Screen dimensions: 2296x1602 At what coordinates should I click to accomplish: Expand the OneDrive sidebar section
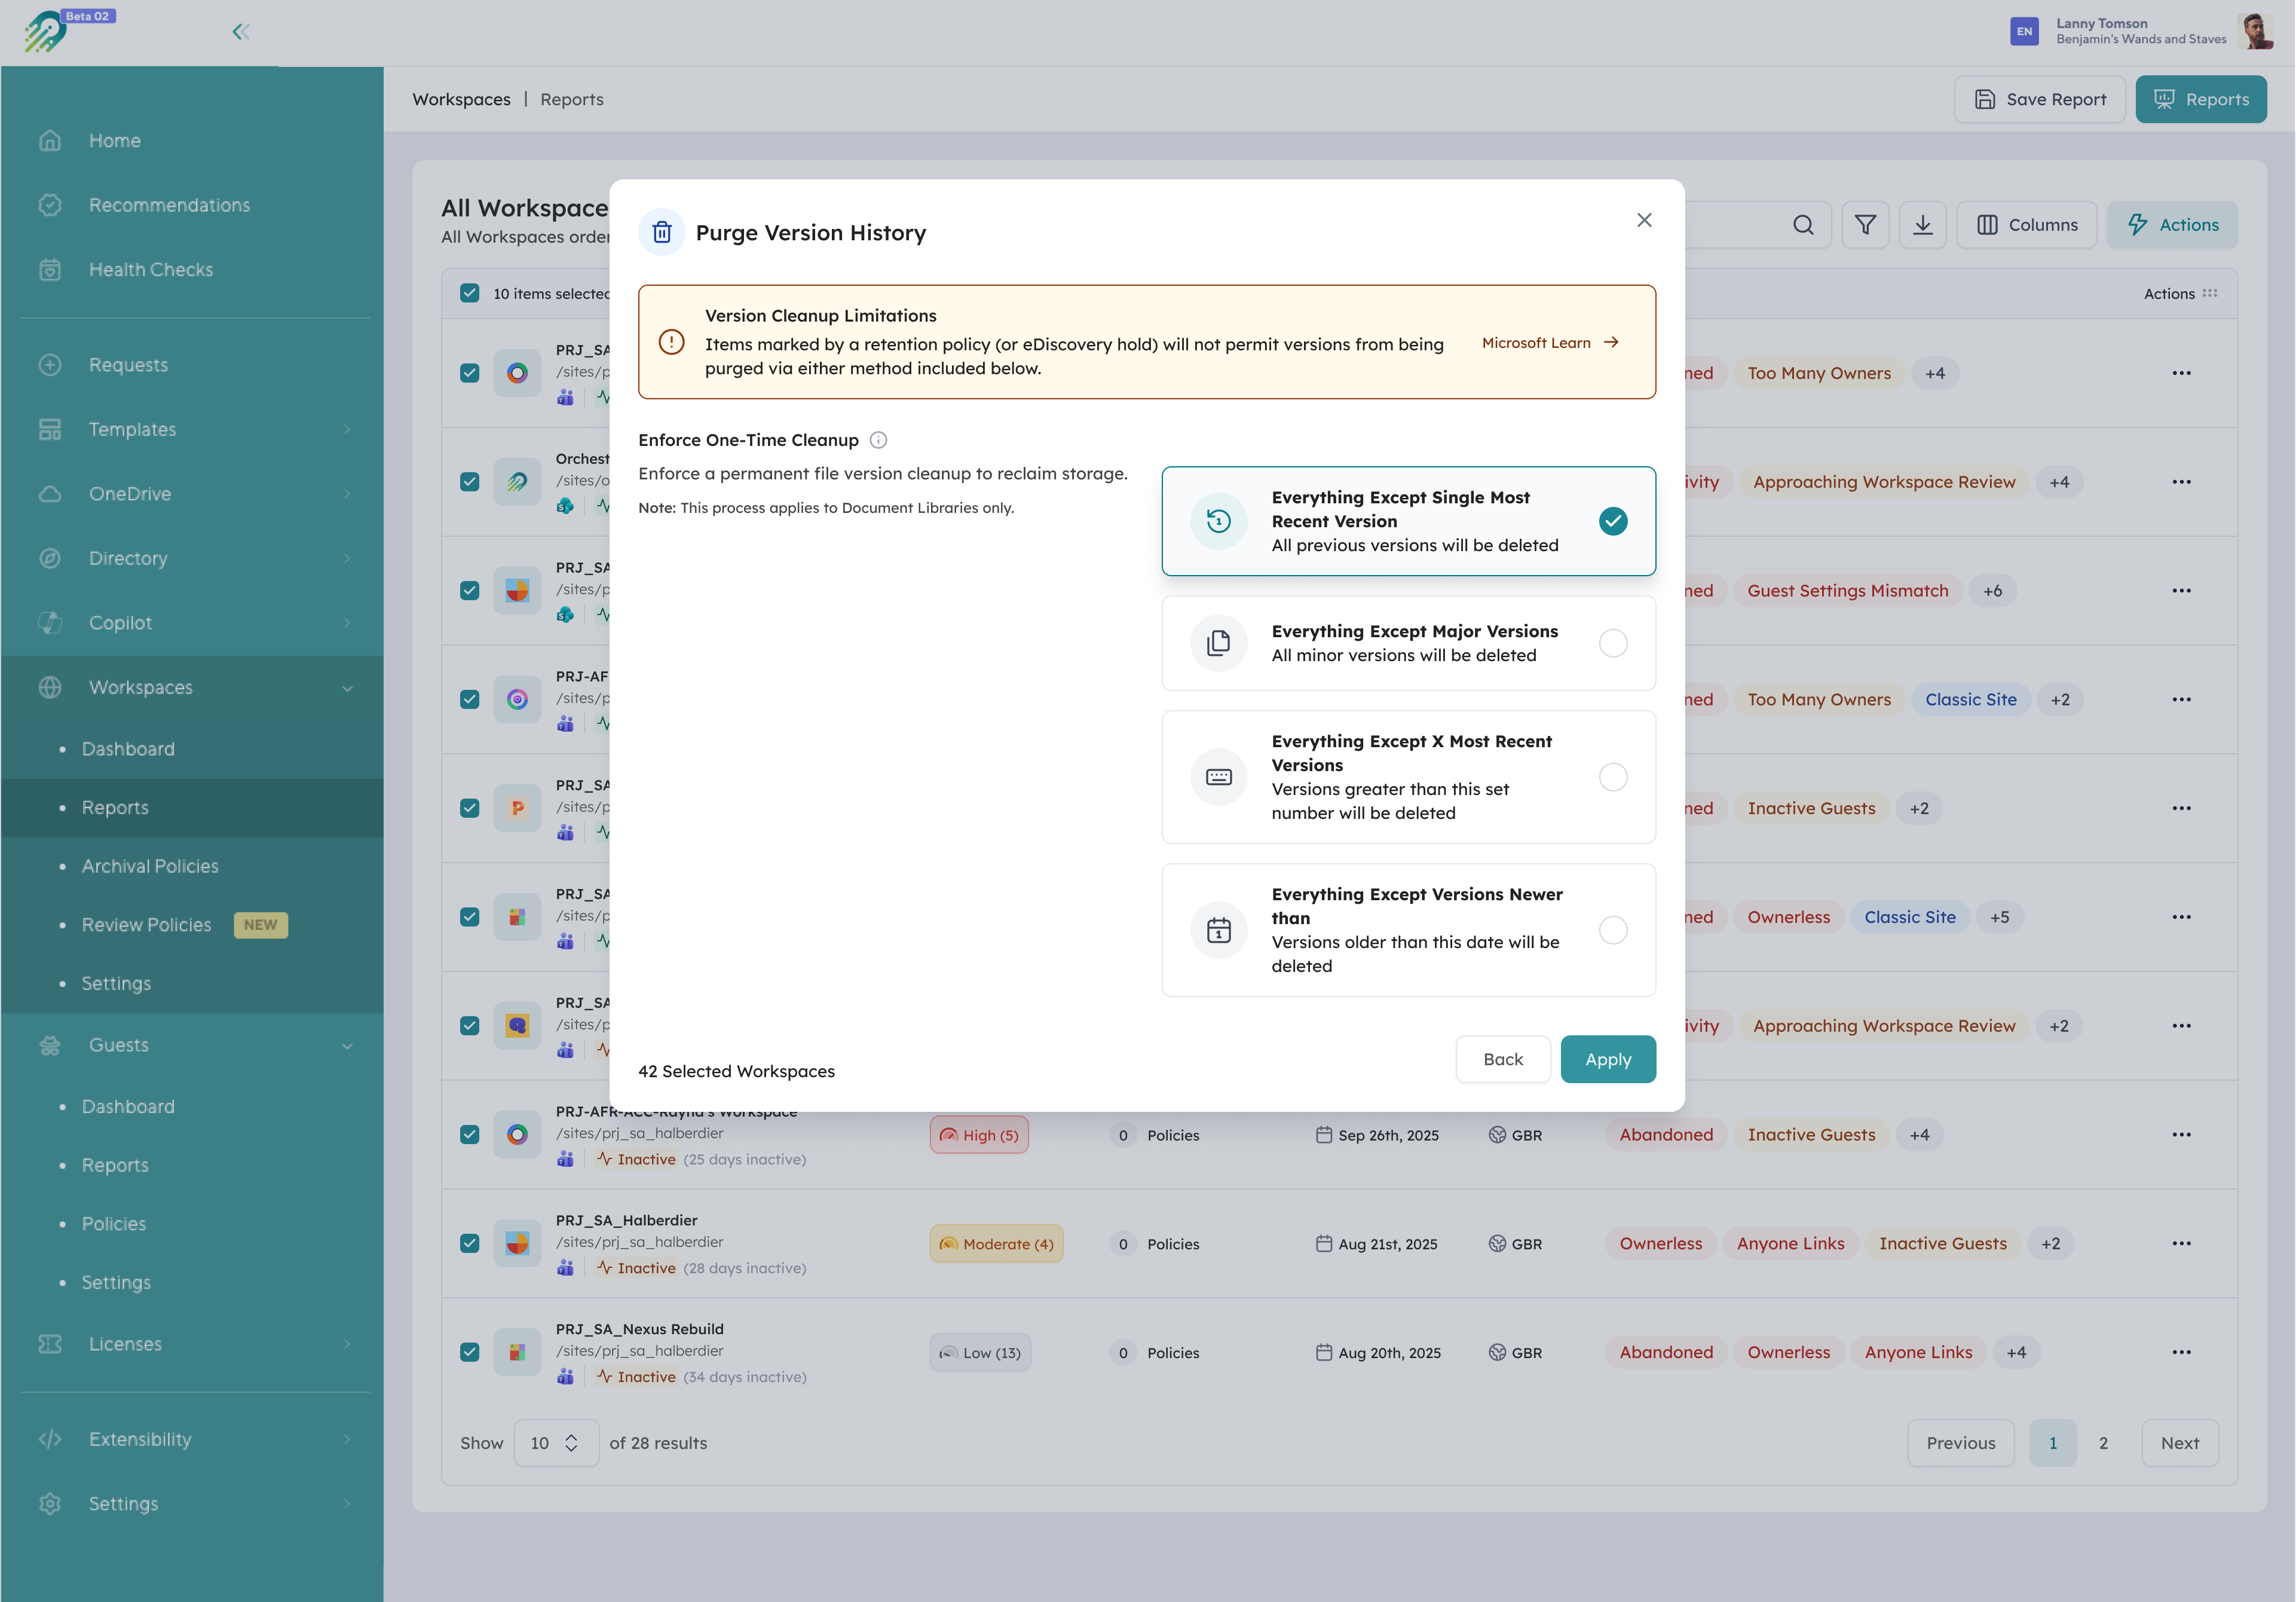pos(347,494)
